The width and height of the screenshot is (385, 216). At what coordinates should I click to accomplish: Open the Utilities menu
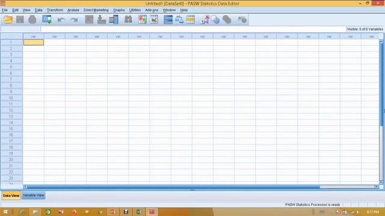[x=135, y=10]
